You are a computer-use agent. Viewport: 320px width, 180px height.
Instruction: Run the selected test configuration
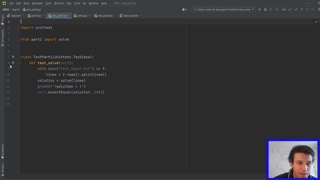click(x=259, y=9)
